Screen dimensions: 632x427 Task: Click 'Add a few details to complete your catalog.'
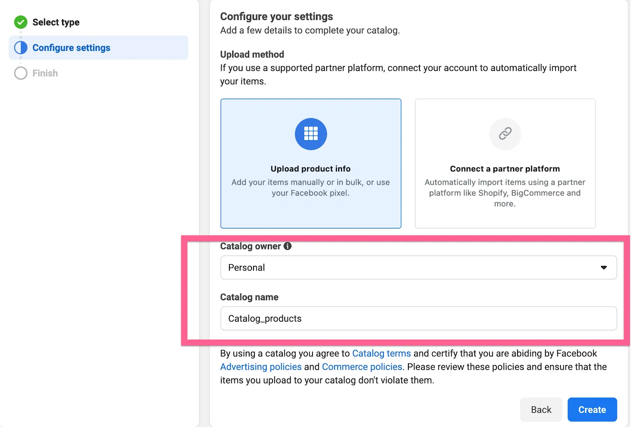pos(310,30)
